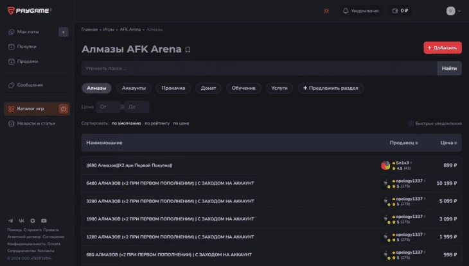Viewport: 469px width, 266px height.
Task: Open Правила footer link
Action: click(51, 230)
